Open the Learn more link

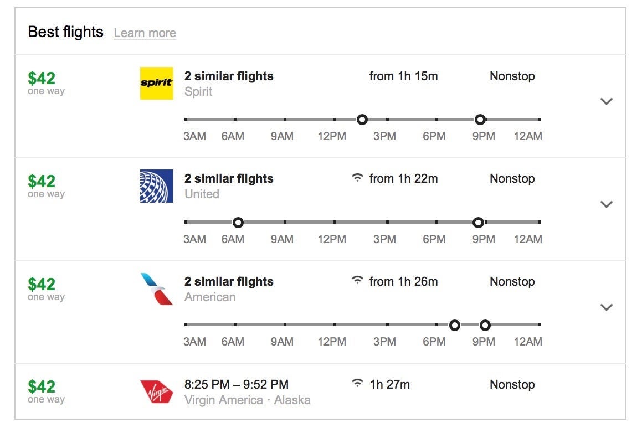pyautogui.click(x=145, y=33)
